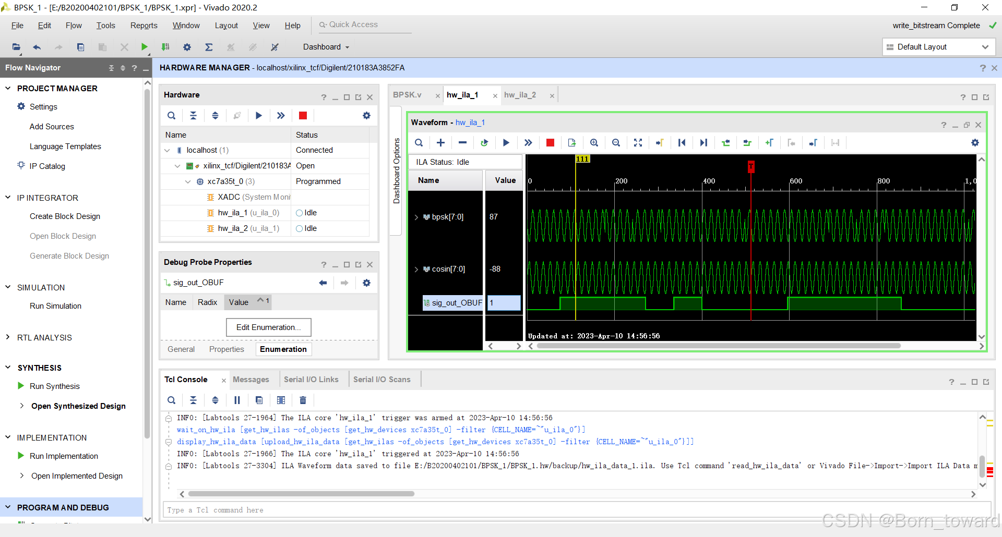
Task: Pause Tcl Console output
Action: point(237,400)
